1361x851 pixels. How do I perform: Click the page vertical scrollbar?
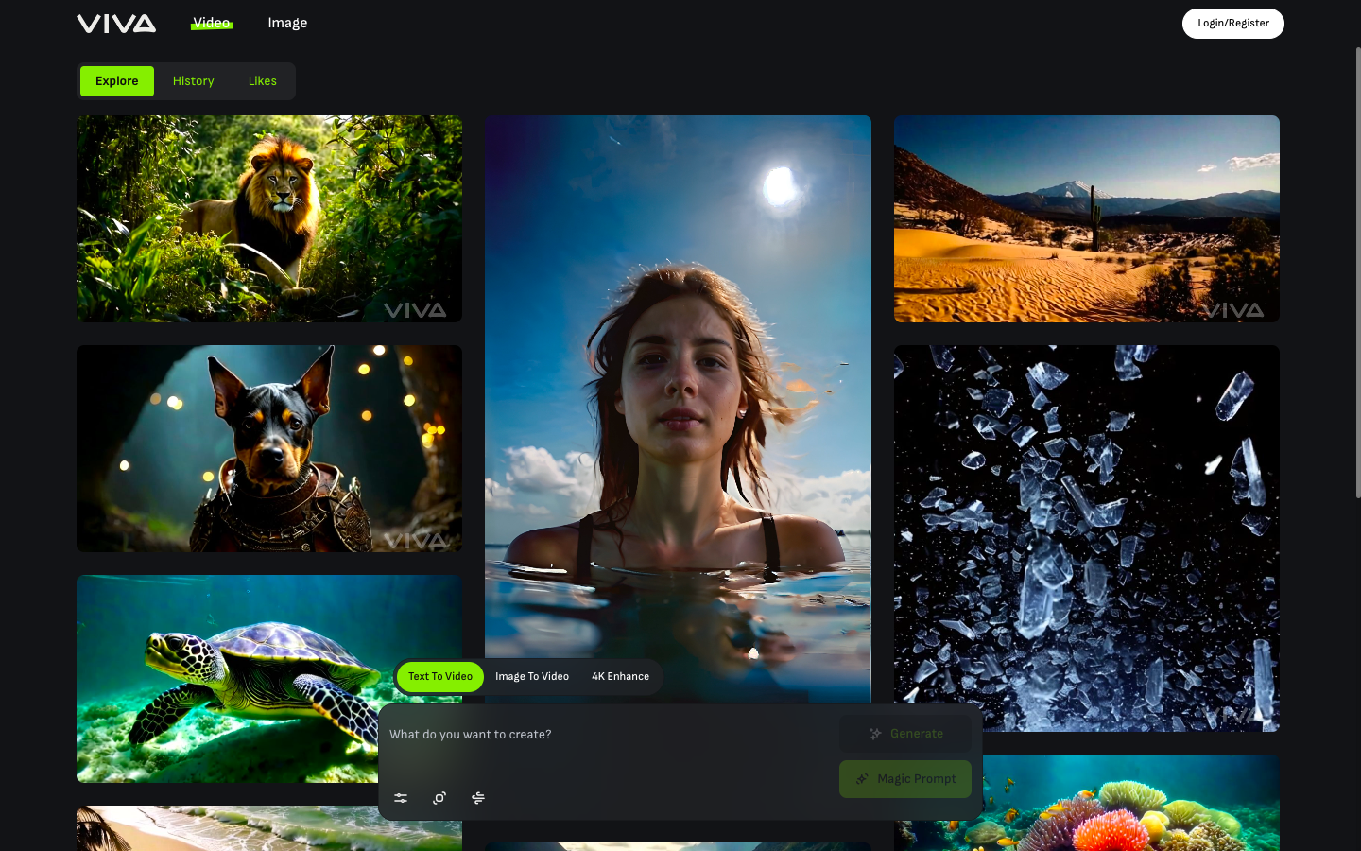[x=1358, y=274]
